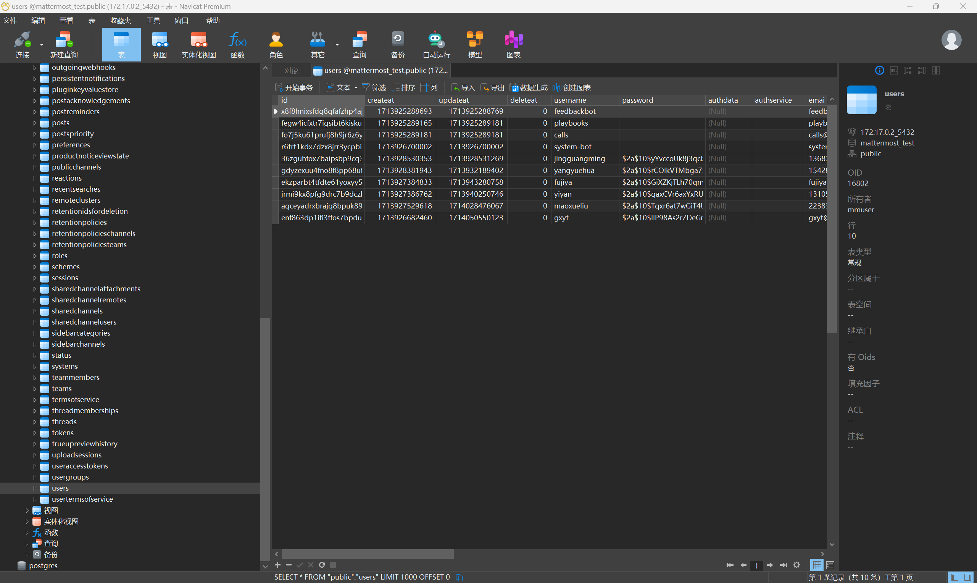Viewport: 977px width, 583px height.
Task: Click refresh icon in bottom record toolbar
Action: 322,565
